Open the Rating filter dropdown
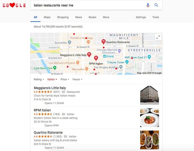 click(39, 79)
